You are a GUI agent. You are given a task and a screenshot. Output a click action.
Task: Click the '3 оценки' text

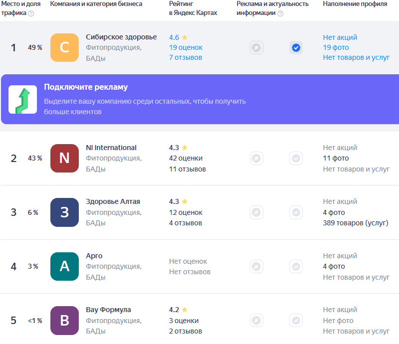tap(184, 321)
